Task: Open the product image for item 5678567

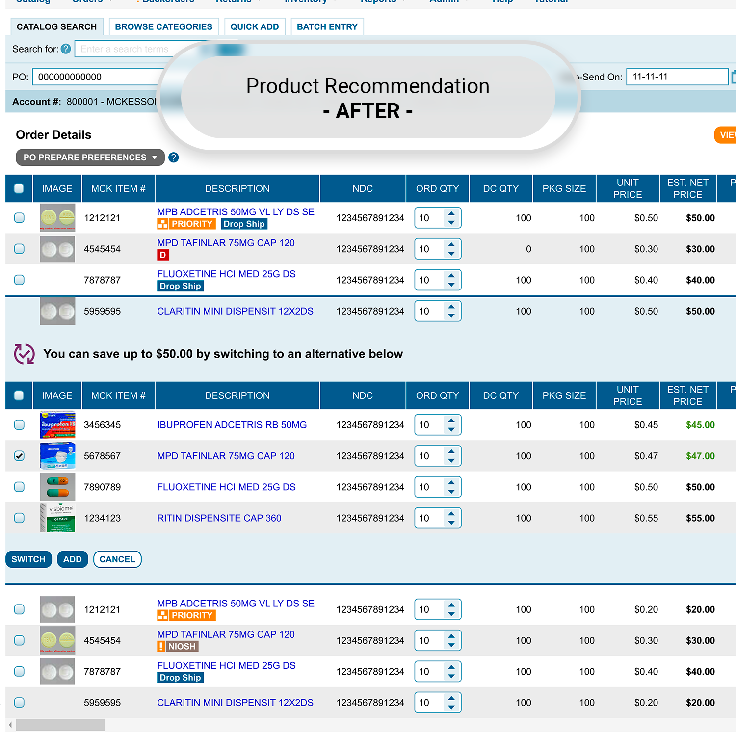Action: [57, 456]
